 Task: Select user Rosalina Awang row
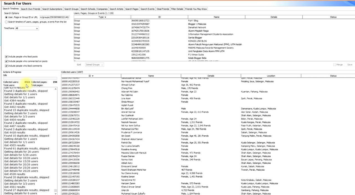coord(208,149)
